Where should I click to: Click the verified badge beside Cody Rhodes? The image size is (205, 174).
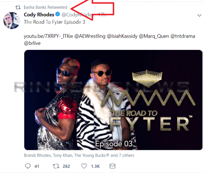[59, 15]
